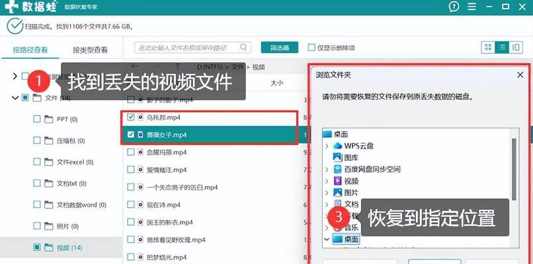Click folder icon of 压缩包 (0)

pos(49,141)
